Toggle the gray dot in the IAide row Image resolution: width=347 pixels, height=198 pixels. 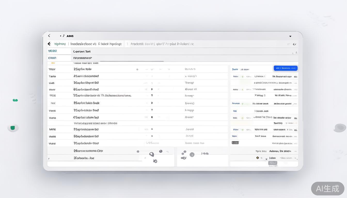click(x=152, y=136)
